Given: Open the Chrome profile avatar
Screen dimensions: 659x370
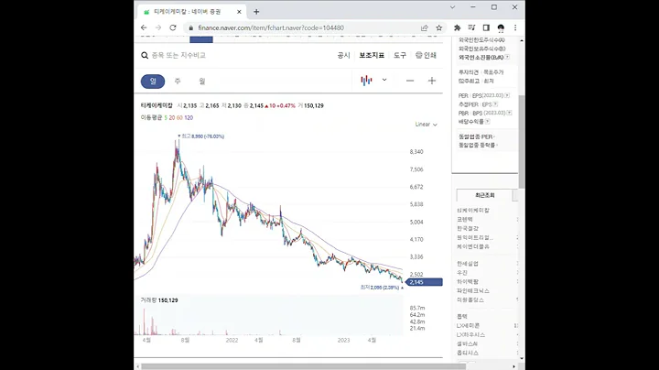Looking at the screenshot, I should (x=501, y=27).
